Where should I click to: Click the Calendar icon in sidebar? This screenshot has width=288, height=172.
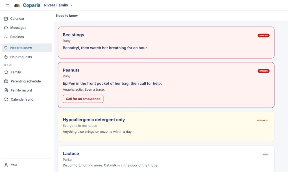click(x=6, y=19)
